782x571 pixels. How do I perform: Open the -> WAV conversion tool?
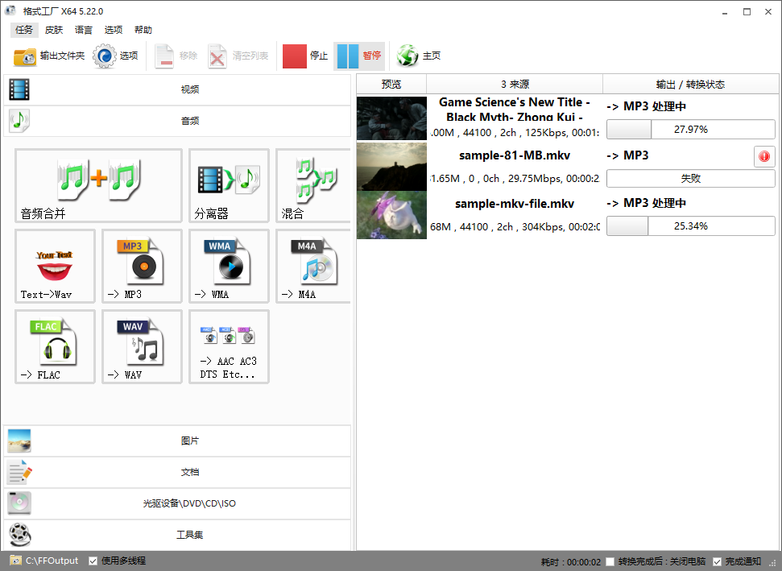[x=142, y=347]
